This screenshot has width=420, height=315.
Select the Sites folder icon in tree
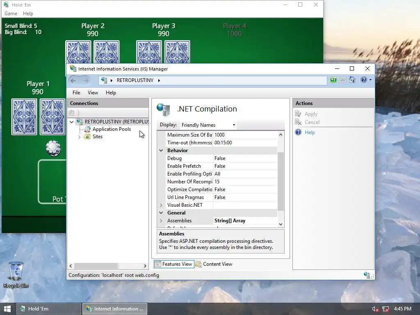tap(87, 137)
